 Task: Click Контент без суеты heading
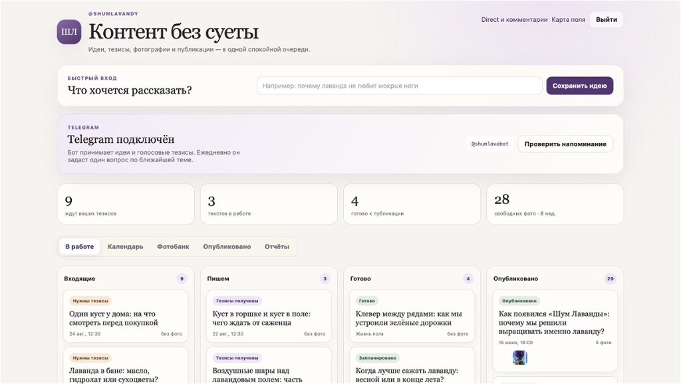(x=174, y=31)
